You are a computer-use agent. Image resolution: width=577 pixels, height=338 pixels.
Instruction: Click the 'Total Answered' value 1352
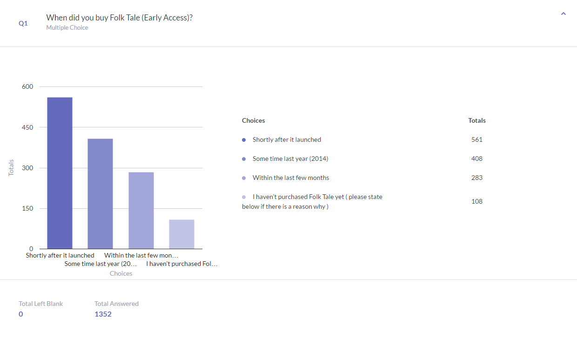click(x=103, y=314)
